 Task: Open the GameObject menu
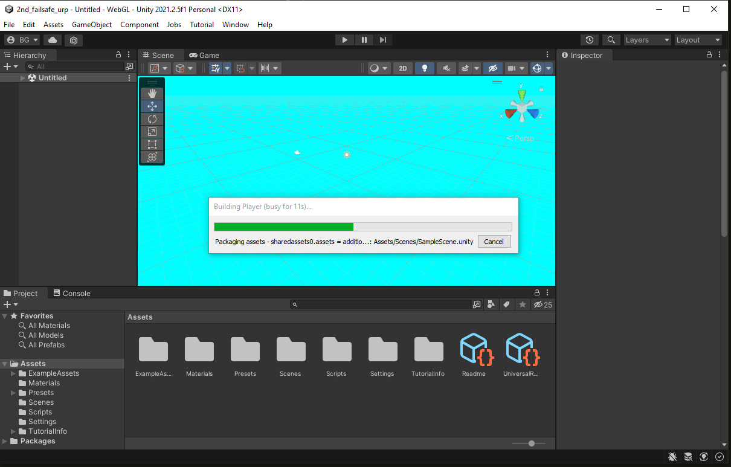point(91,25)
